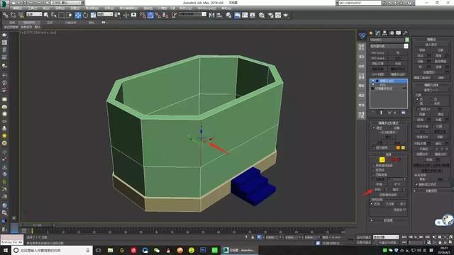Image resolution: width=454 pixels, height=255 pixels.
Task: Activate the Select and Scale tool
Action: pyautogui.click(x=93, y=15)
